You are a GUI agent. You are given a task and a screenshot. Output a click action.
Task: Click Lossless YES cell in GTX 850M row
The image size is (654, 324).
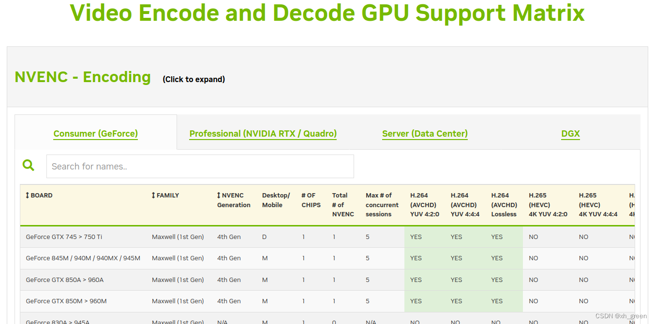(x=497, y=301)
